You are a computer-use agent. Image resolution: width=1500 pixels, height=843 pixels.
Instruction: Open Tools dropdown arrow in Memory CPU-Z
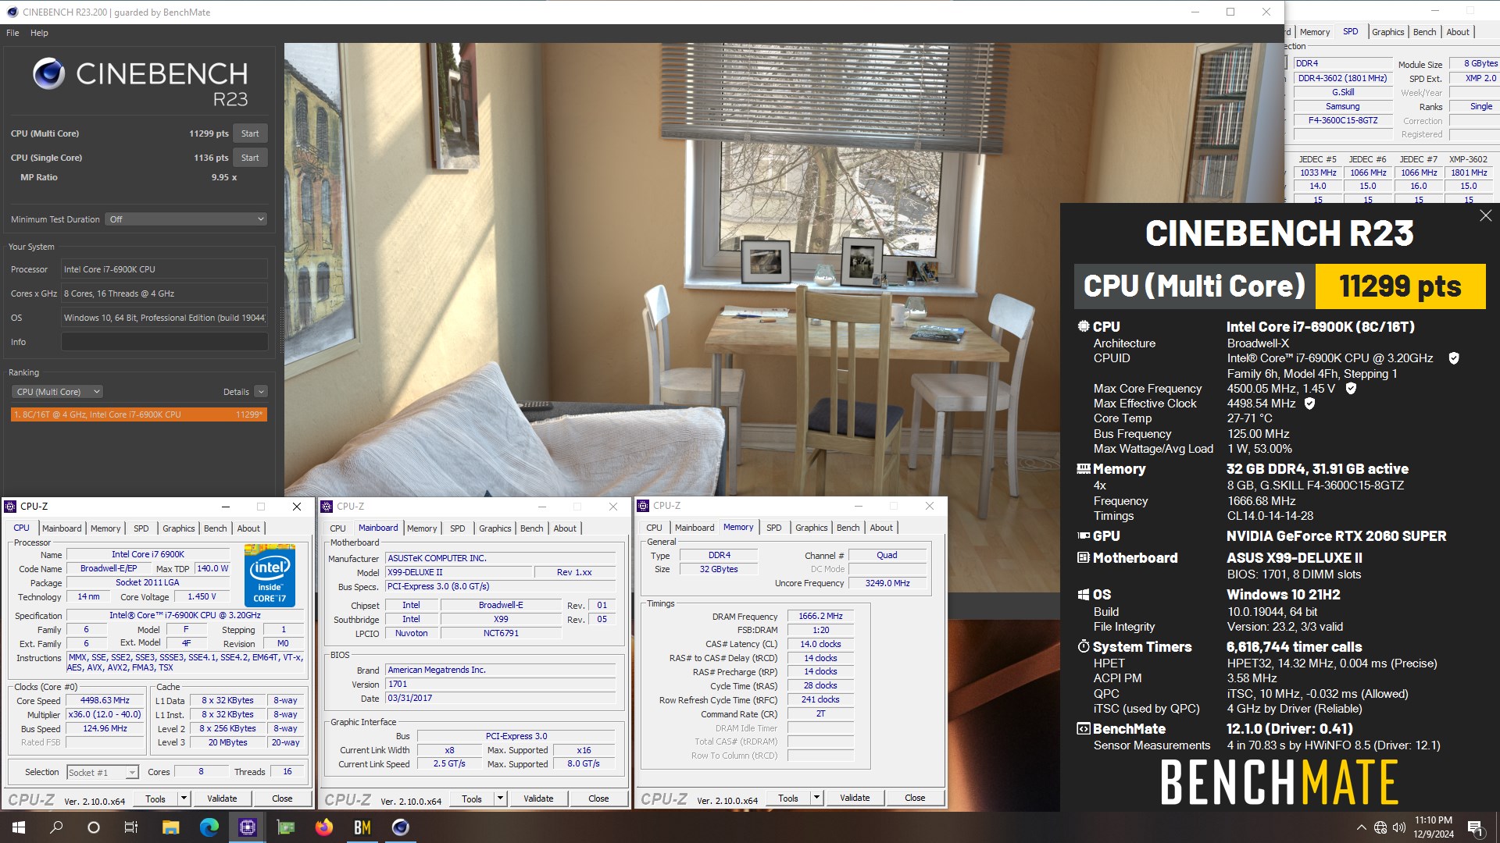pos(816,798)
